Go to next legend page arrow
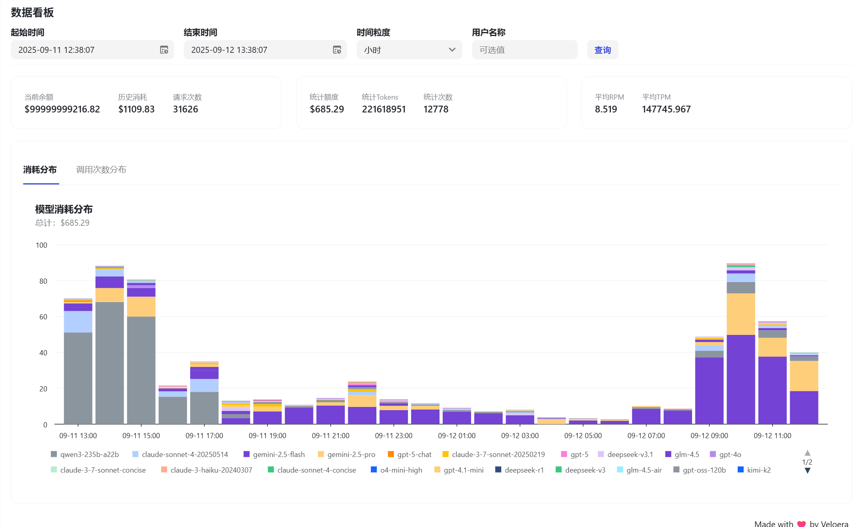Screen dimensions: 861x527 click(807, 471)
